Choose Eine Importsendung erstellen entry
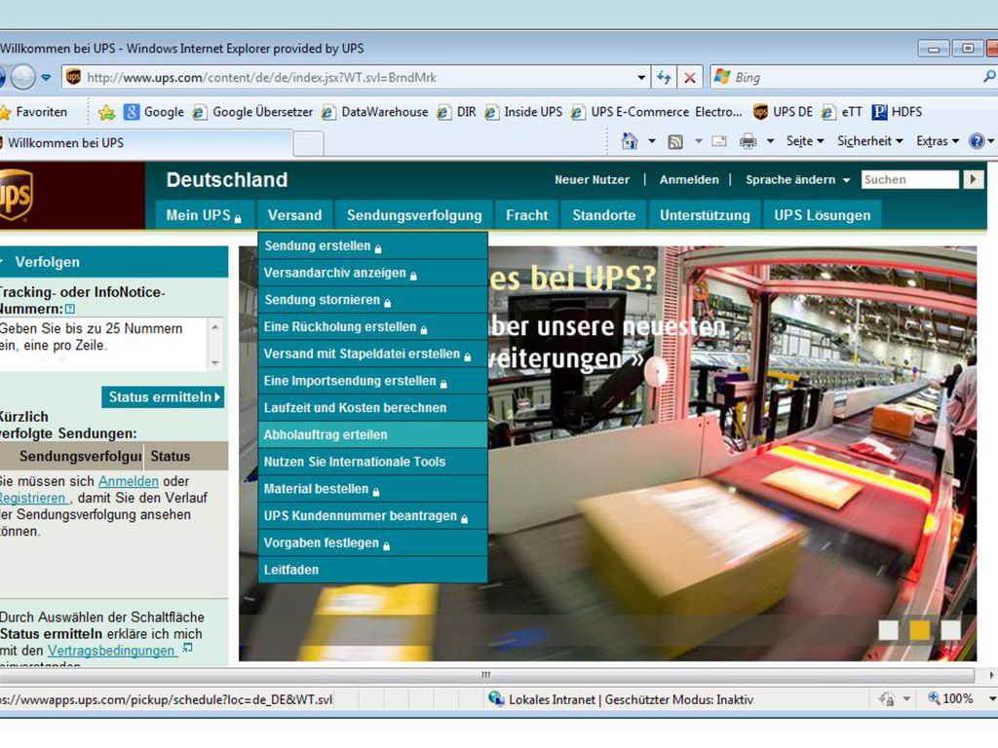Screen dimensions: 998x748 (x=373, y=381)
